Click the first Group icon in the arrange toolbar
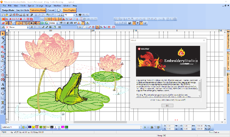 tap(116, 19)
